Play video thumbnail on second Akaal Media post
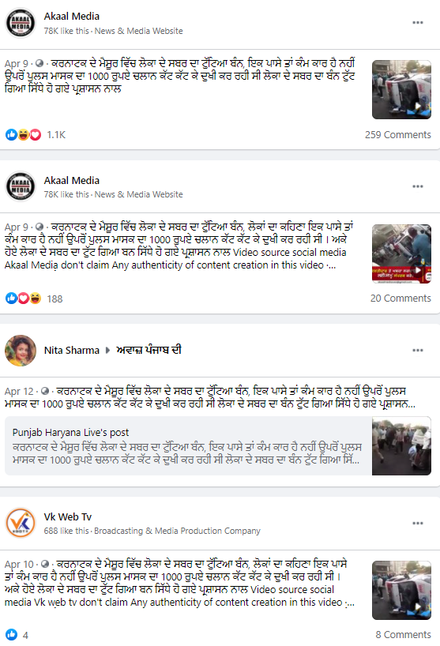Screen dimensions: 440x646 point(401,254)
